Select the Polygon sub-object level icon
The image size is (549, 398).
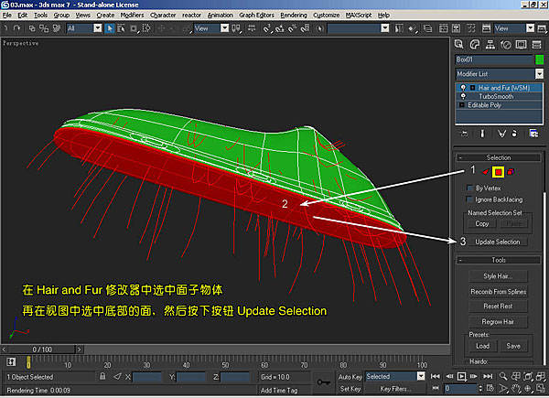click(499, 172)
